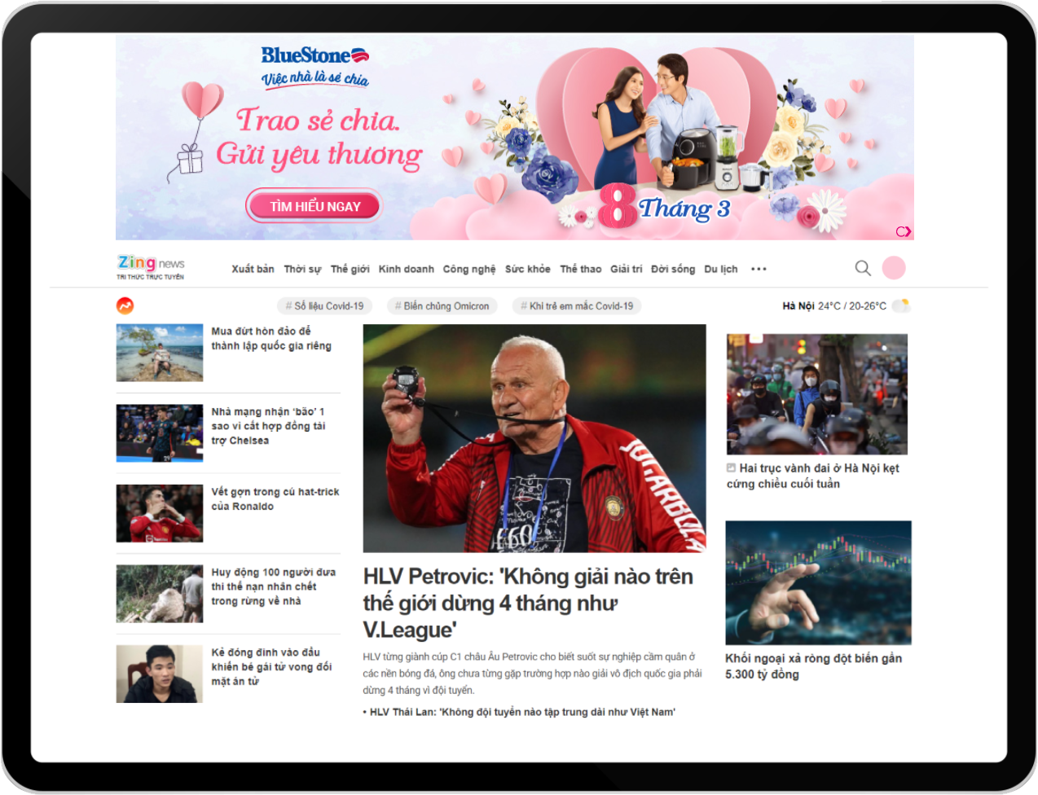This screenshot has height=795, width=1038.
Task: Click the search magnifier icon
Action: (x=863, y=268)
